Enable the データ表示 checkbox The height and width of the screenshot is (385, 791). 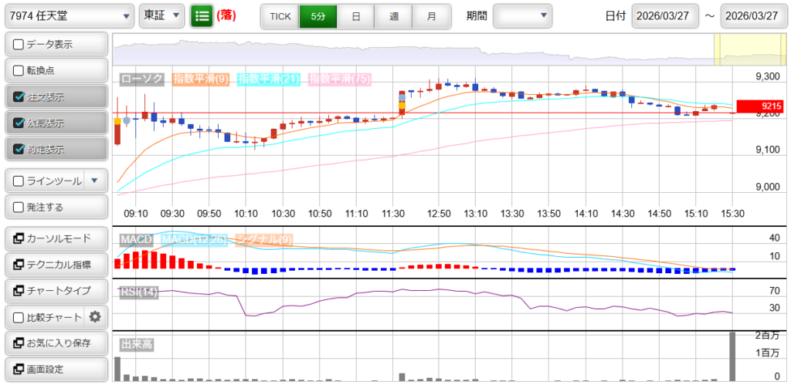[x=19, y=45]
